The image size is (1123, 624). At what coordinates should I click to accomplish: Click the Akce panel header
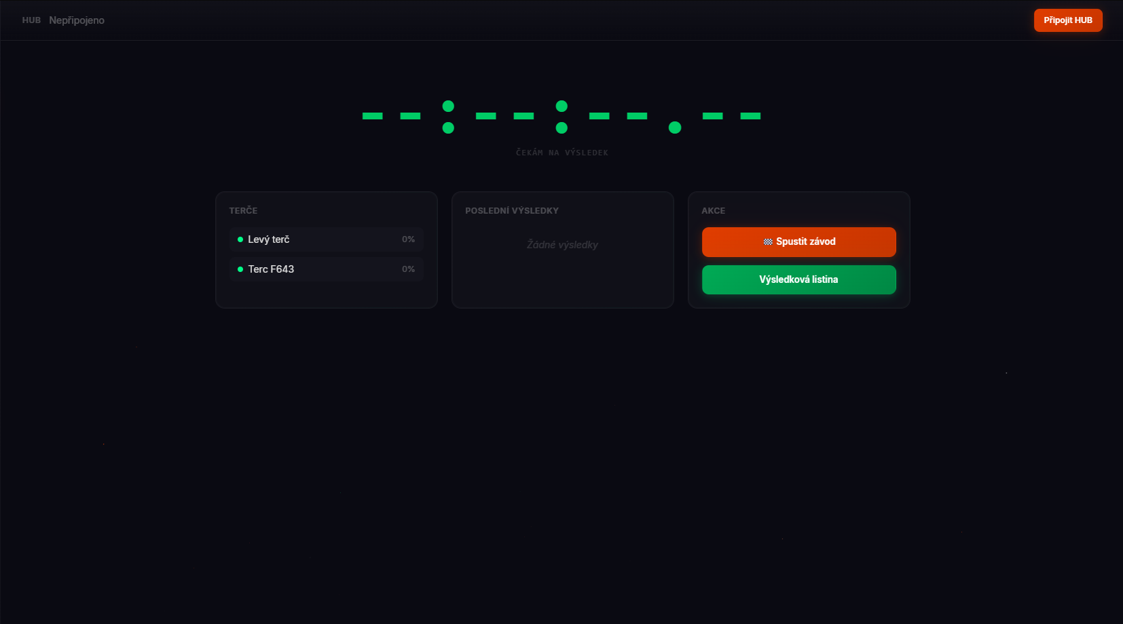714,211
